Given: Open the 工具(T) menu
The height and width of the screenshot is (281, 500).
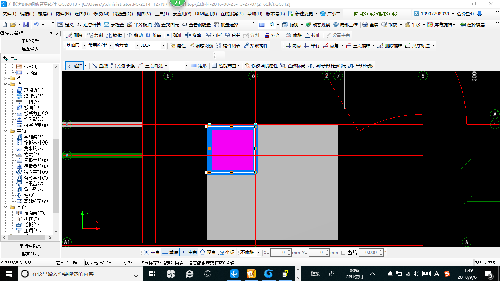Looking at the screenshot, I should (x=162, y=14).
